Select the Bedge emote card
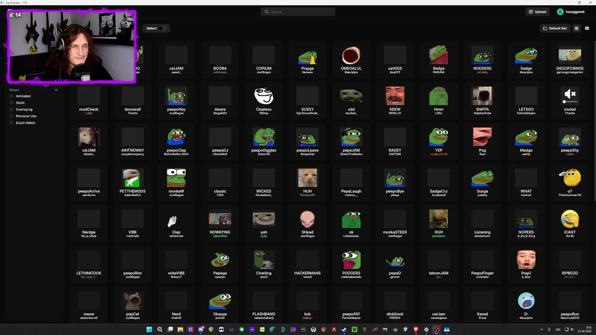The image size is (596, 335). pyautogui.click(x=439, y=59)
